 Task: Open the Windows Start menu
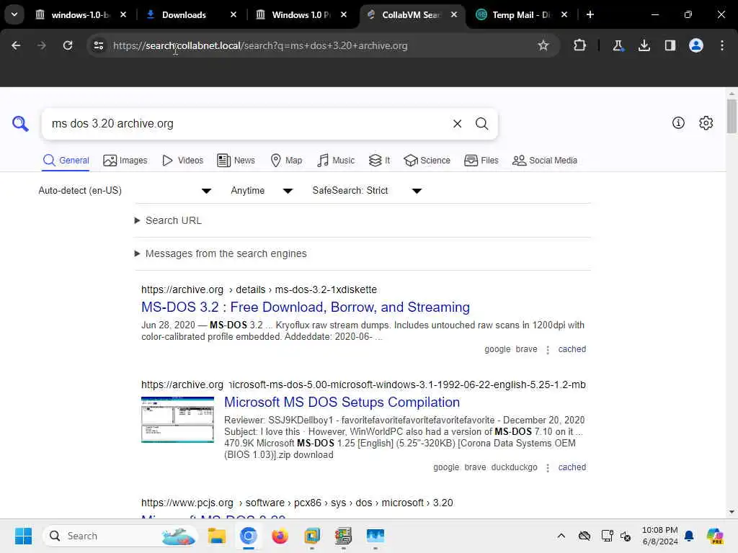point(23,536)
